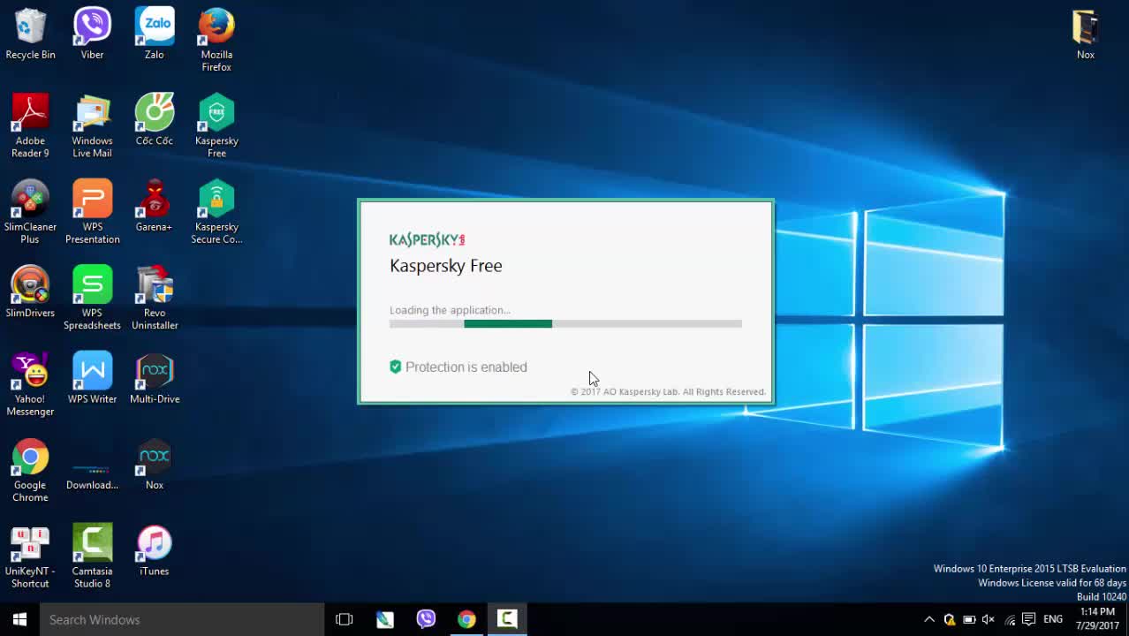Screen dimensions: 1129x636
Task: Switch to Camtasia recorder in the taskbar
Action: (x=507, y=619)
